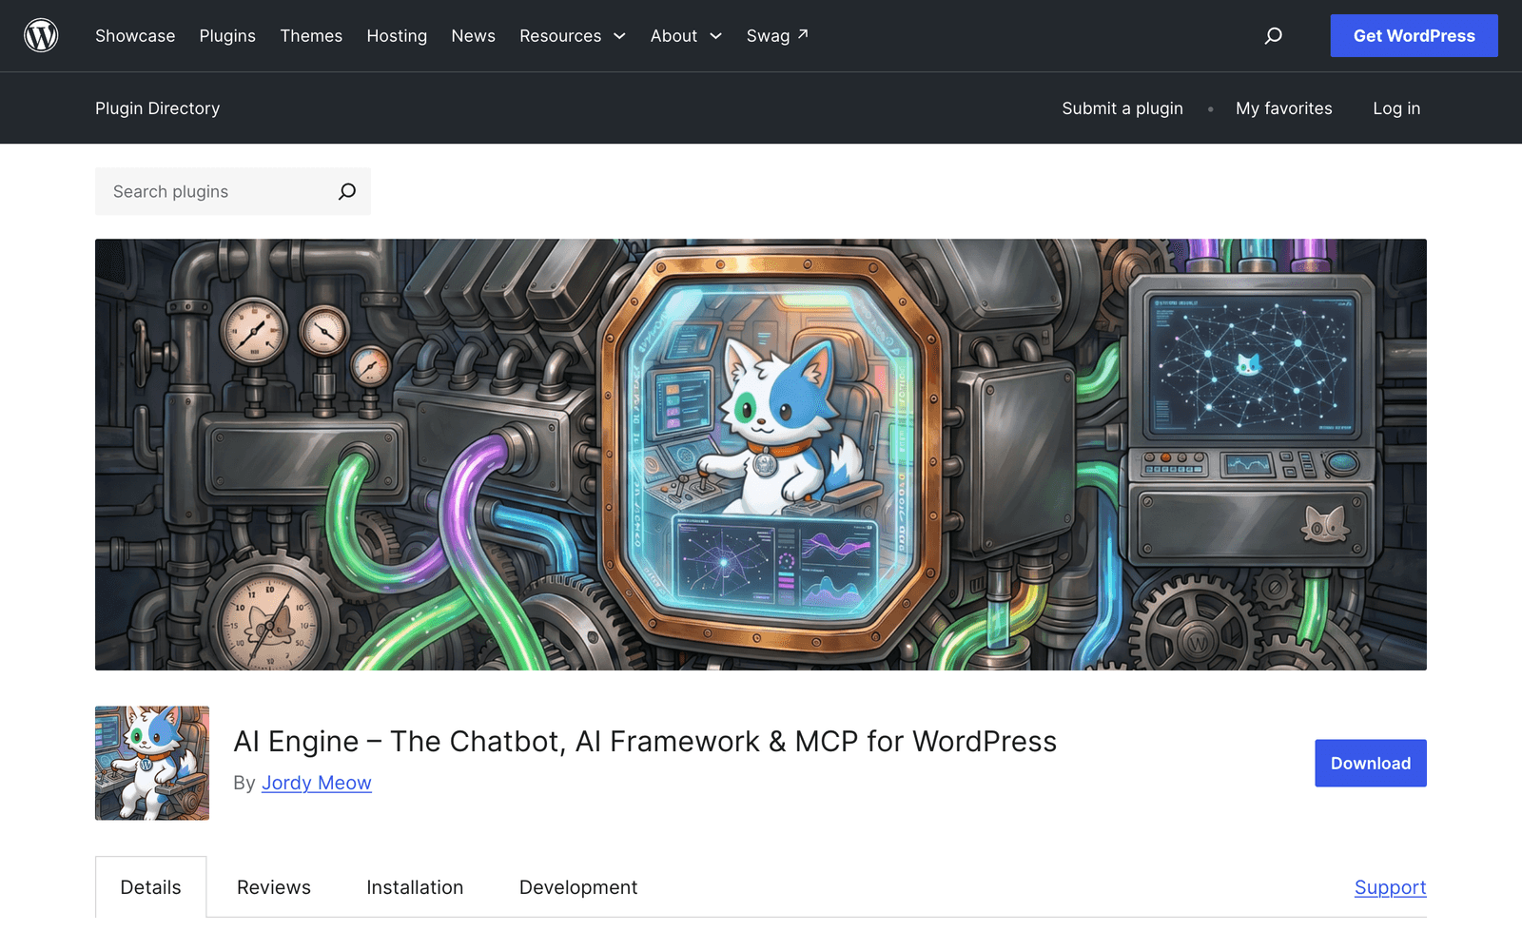This screenshot has height=951, width=1522.
Task: Open the Plugin Directory link
Action: [x=157, y=108]
